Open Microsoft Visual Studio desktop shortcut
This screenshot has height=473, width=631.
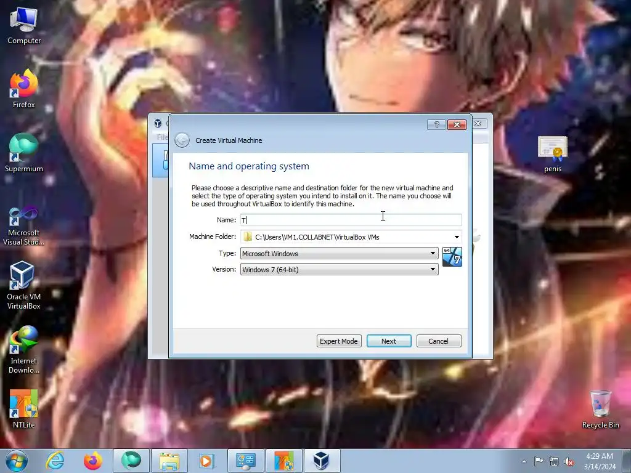click(x=24, y=225)
